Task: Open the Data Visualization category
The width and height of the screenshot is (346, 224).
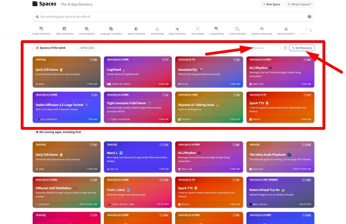Action: tap(286, 31)
